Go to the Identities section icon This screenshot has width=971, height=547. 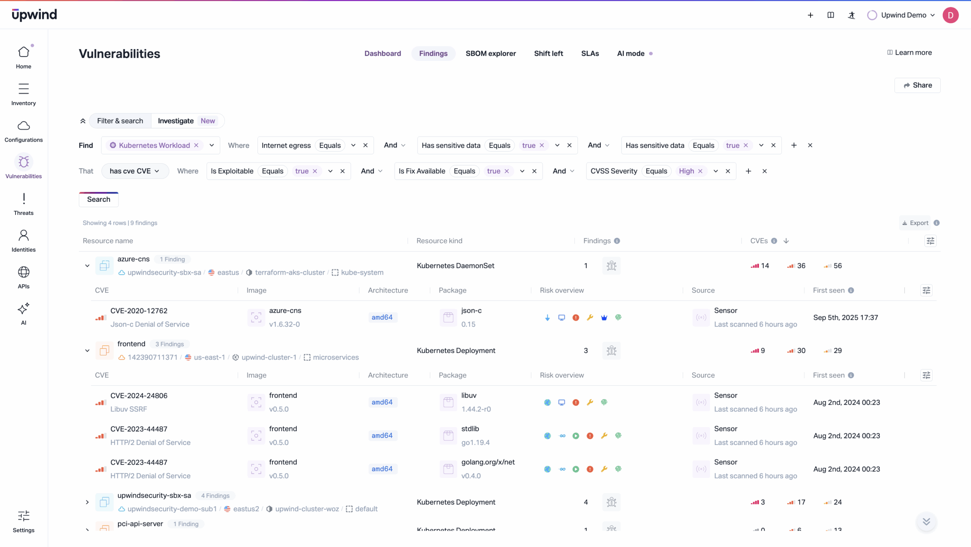point(24,235)
